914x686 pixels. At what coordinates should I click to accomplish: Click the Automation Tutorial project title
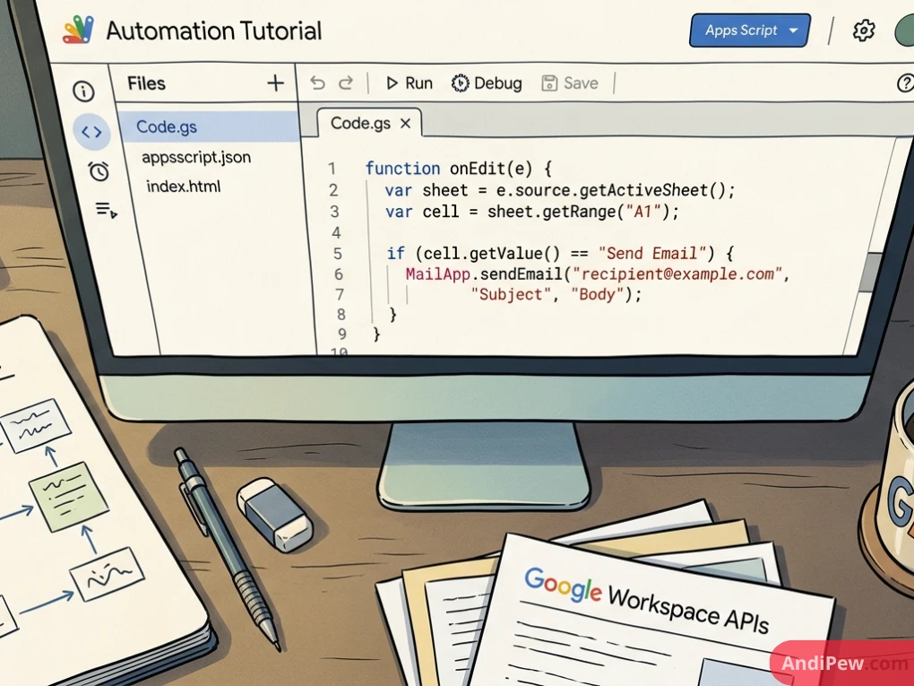pyautogui.click(x=214, y=30)
